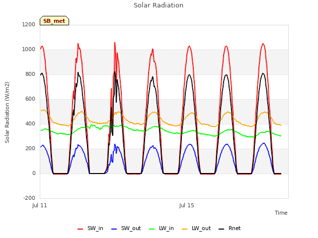The width and height of the screenshot is (318, 238).
Task: Click the SB_met annotation label
Action: coord(54,21)
